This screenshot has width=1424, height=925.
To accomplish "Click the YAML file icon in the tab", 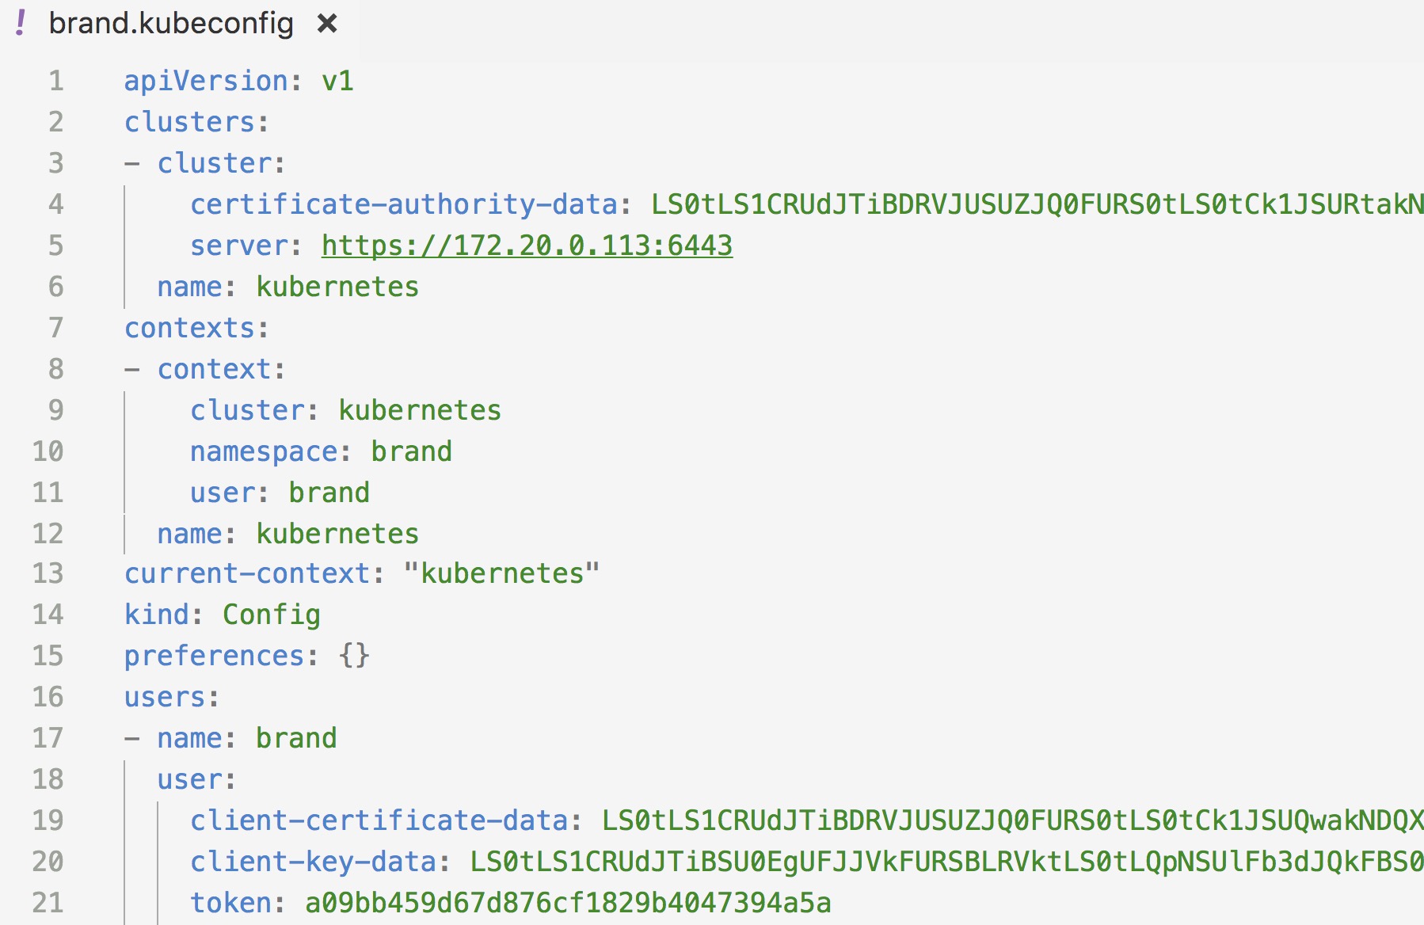I will click(x=21, y=24).
